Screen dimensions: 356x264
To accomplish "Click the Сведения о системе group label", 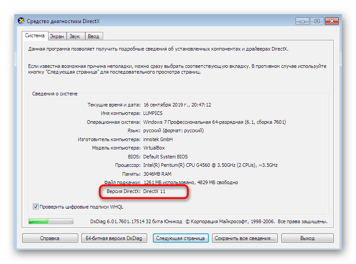I will (x=55, y=94).
